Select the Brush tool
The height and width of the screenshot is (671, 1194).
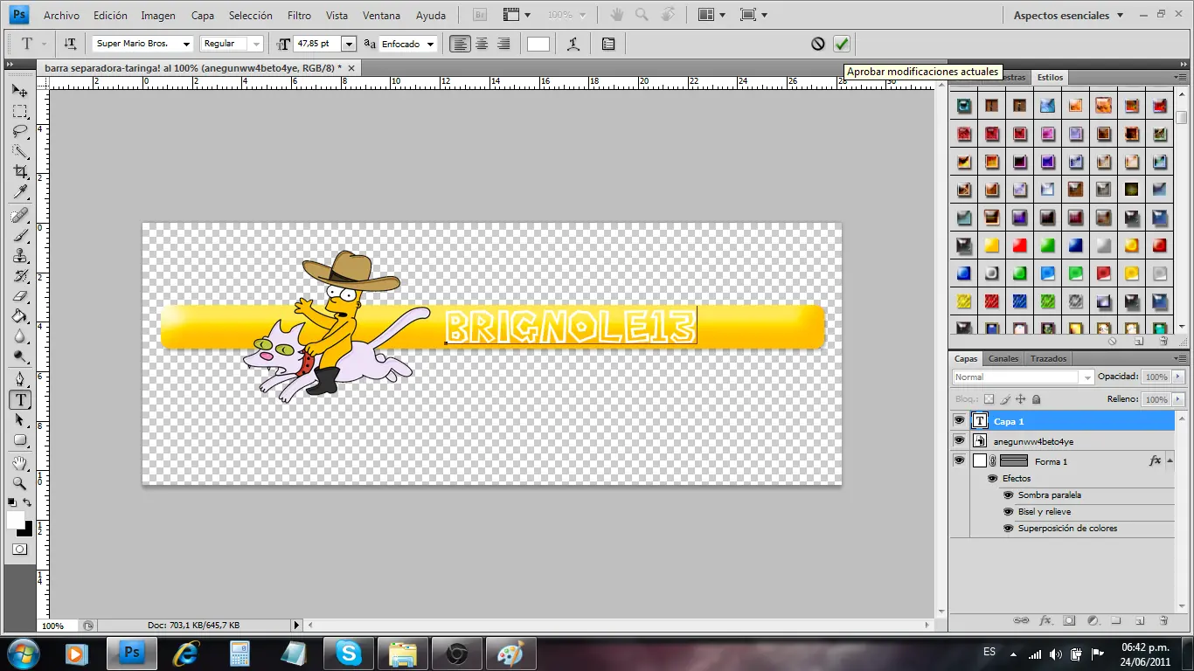19,236
